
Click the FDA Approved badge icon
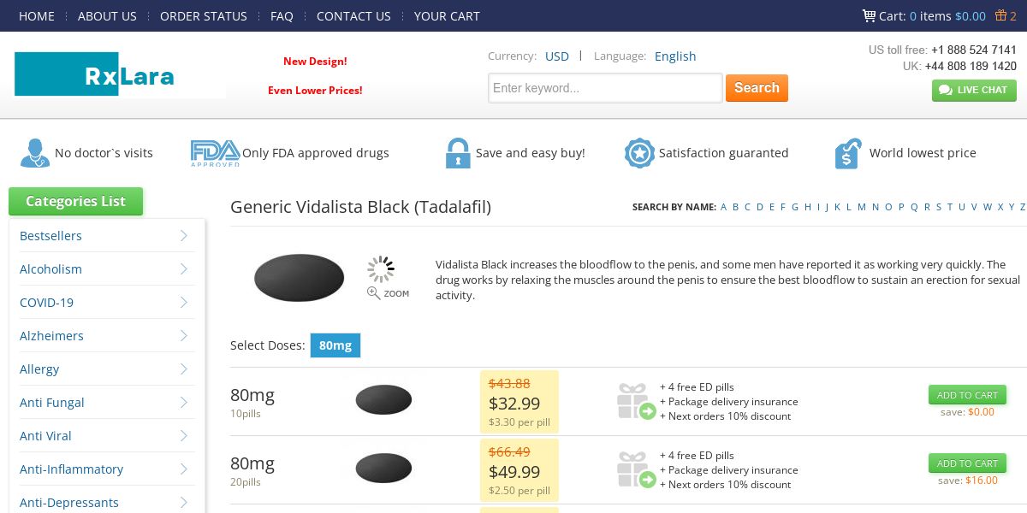(214, 153)
